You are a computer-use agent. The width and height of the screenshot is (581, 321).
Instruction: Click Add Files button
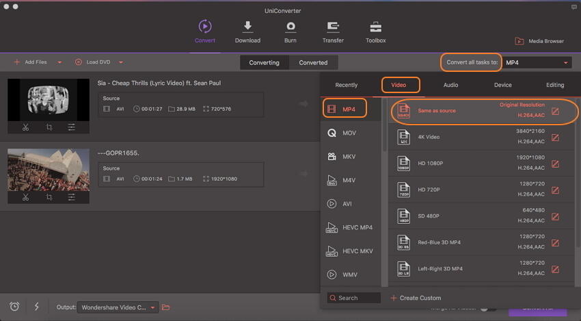(x=30, y=62)
